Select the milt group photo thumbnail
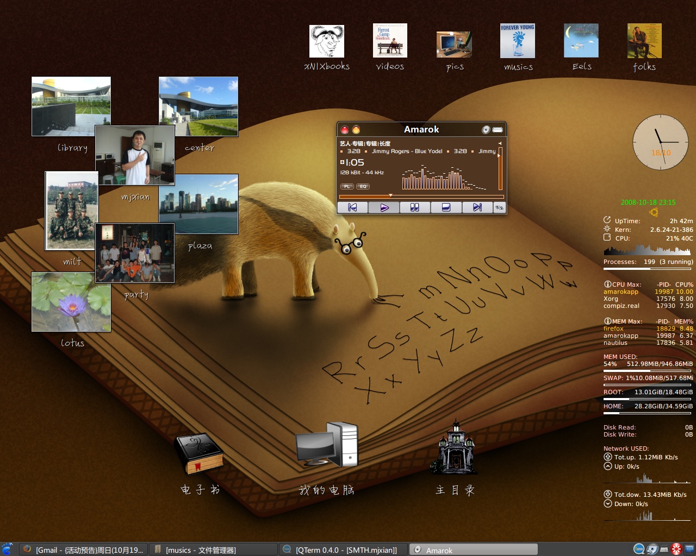Viewport: 696px width, 556px height. (71, 211)
